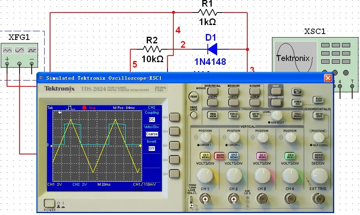Toggle the CH4 MENU button
Image resolution: width=360 pixels, height=215 pixels.
click(x=290, y=156)
